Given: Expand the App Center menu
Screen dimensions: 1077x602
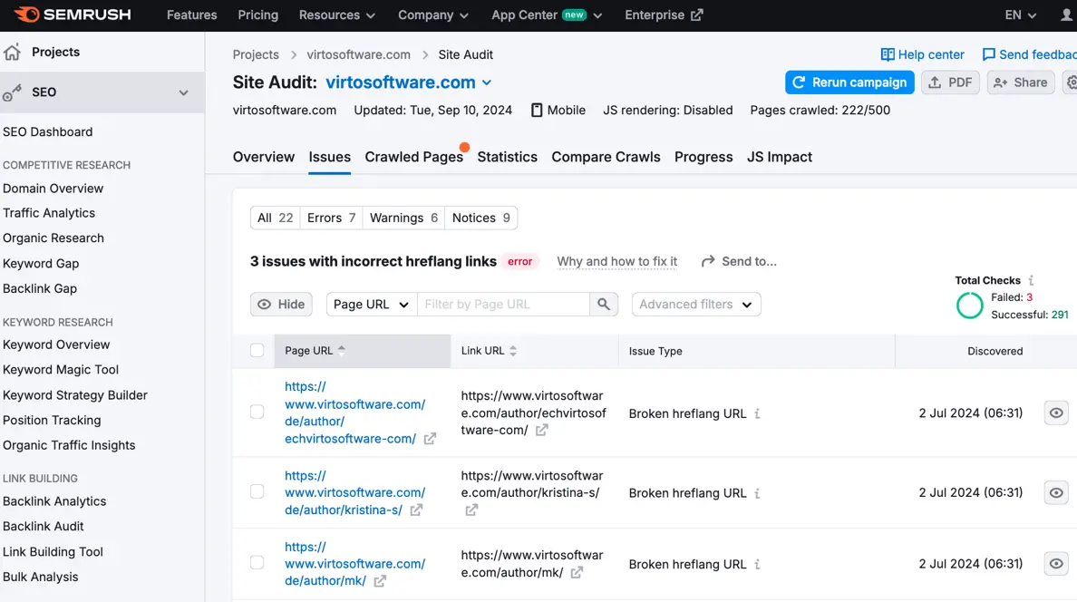Looking at the screenshot, I should pyautogui.click(x=546, y=15).
